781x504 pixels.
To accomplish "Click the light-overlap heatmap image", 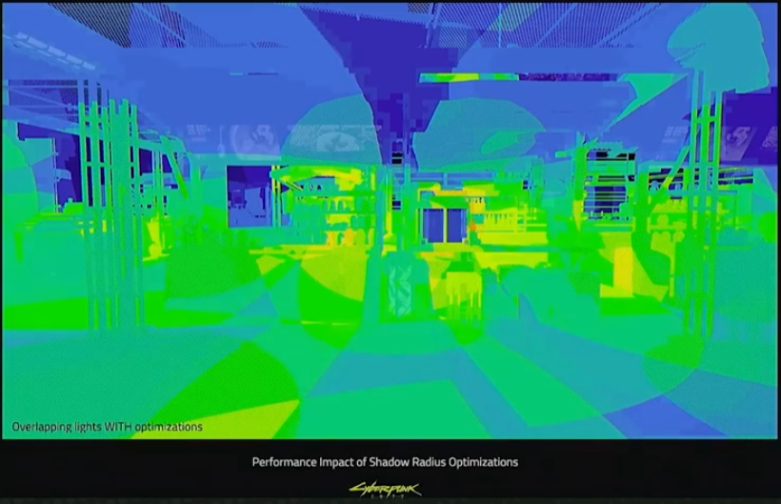I will click(x=390, y=221).
